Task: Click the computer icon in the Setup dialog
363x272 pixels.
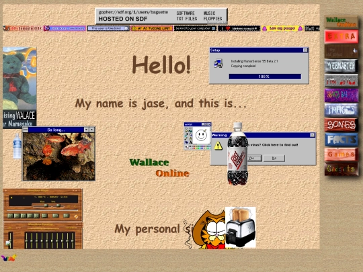Action: coord(218,64)
